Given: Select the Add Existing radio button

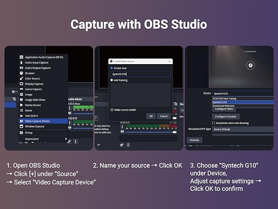Looking at the screenshot, I should tap(112, 80).
